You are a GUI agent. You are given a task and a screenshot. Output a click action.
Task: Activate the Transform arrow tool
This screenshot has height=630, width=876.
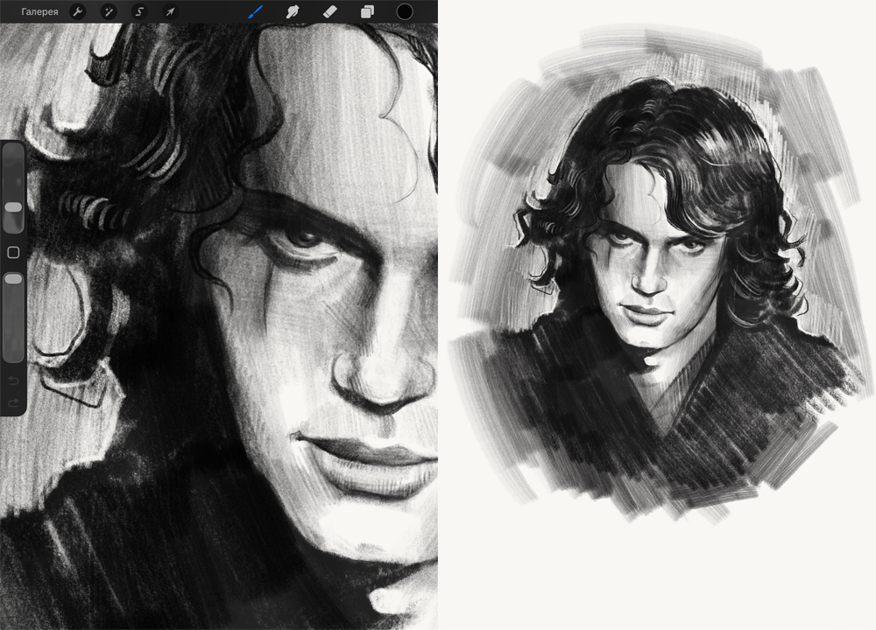coord(171,11)
